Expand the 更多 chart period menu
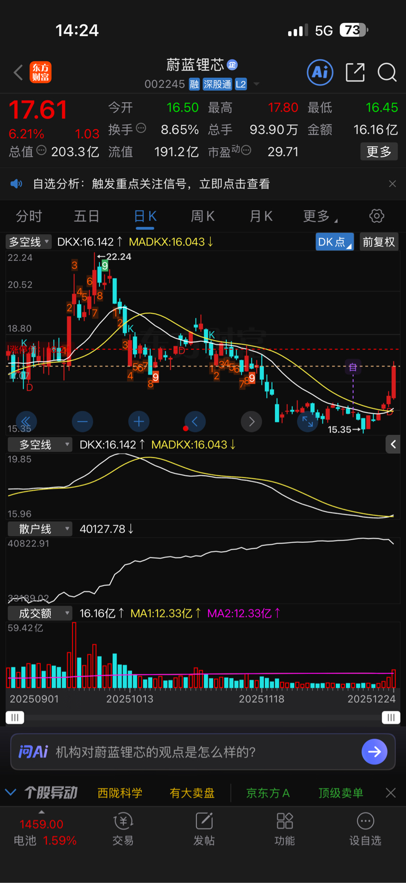The image size is (406, 883). point(320,216)
